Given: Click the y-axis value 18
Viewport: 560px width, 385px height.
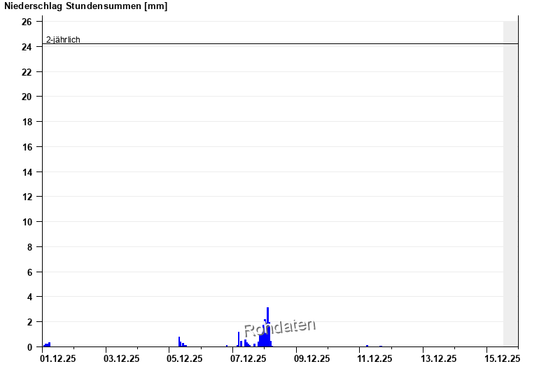Looking at the screenshot, I should [27, 122].
